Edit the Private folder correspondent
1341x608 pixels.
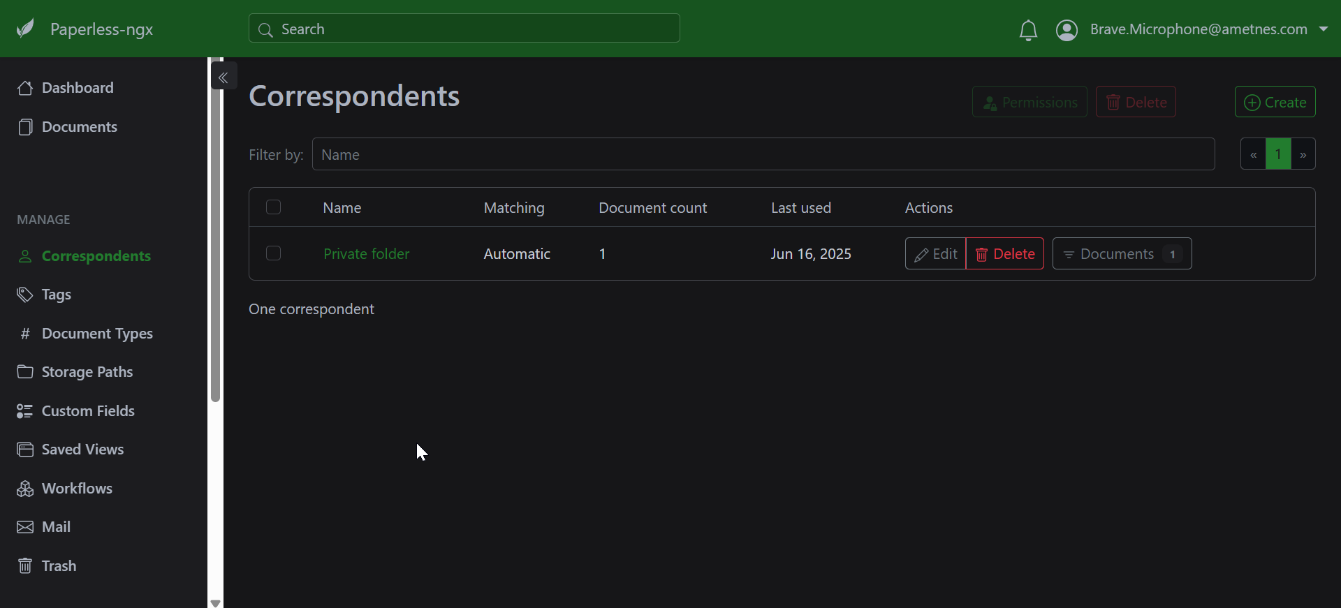point(935,253)
